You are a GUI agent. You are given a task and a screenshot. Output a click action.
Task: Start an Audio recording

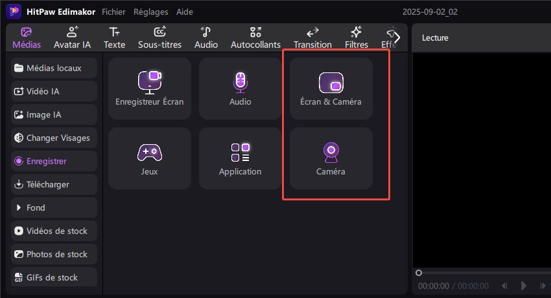point(240,88)
